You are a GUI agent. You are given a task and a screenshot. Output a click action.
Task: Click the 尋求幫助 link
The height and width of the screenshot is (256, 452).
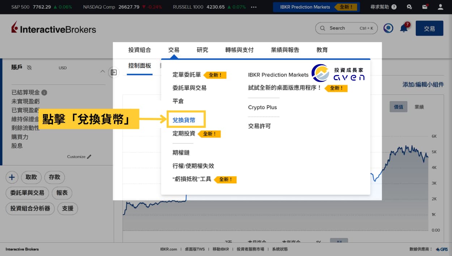pos(380,7)
